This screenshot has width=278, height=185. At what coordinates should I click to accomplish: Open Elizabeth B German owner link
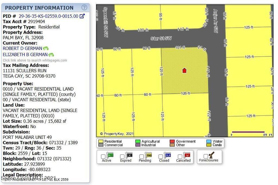25,55
